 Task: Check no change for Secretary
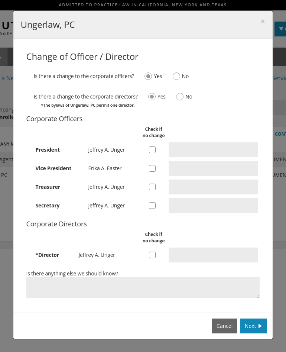[152, 206]
